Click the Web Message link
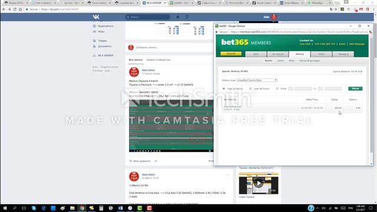This screenshot has width=377, height=212. point(357,44)
